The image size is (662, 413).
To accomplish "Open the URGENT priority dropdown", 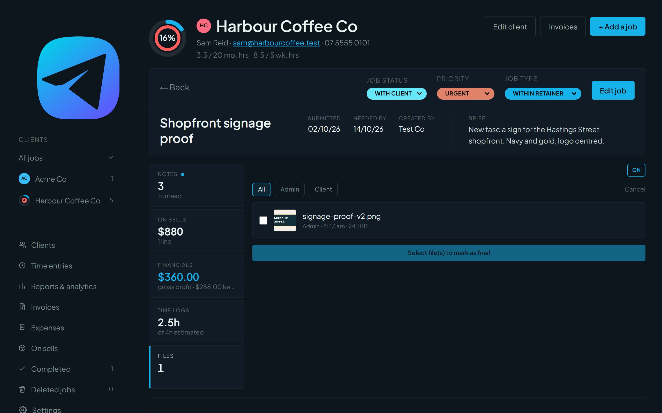I will pos(465,93).
